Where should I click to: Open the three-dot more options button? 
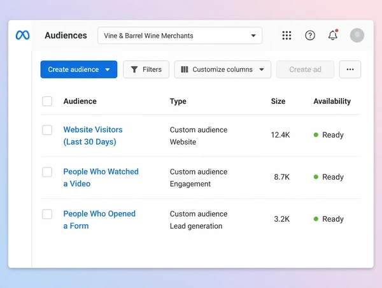(x=350, y=69)
